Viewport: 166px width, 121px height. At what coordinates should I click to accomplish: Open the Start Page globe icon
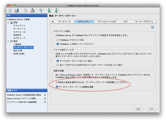[50, 10]
